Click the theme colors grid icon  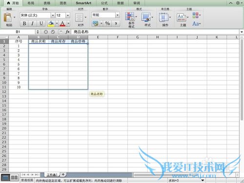point(196,15)
